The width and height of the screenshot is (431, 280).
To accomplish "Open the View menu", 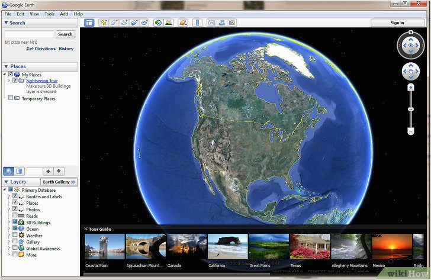I will click(34, 14).
